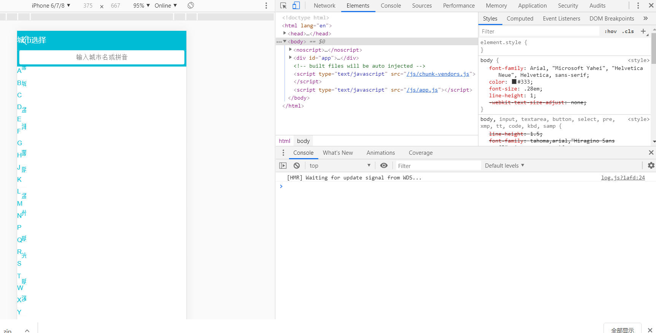Close the DevTools panel
Screen dimensions: 656x333
pos(651,5)
